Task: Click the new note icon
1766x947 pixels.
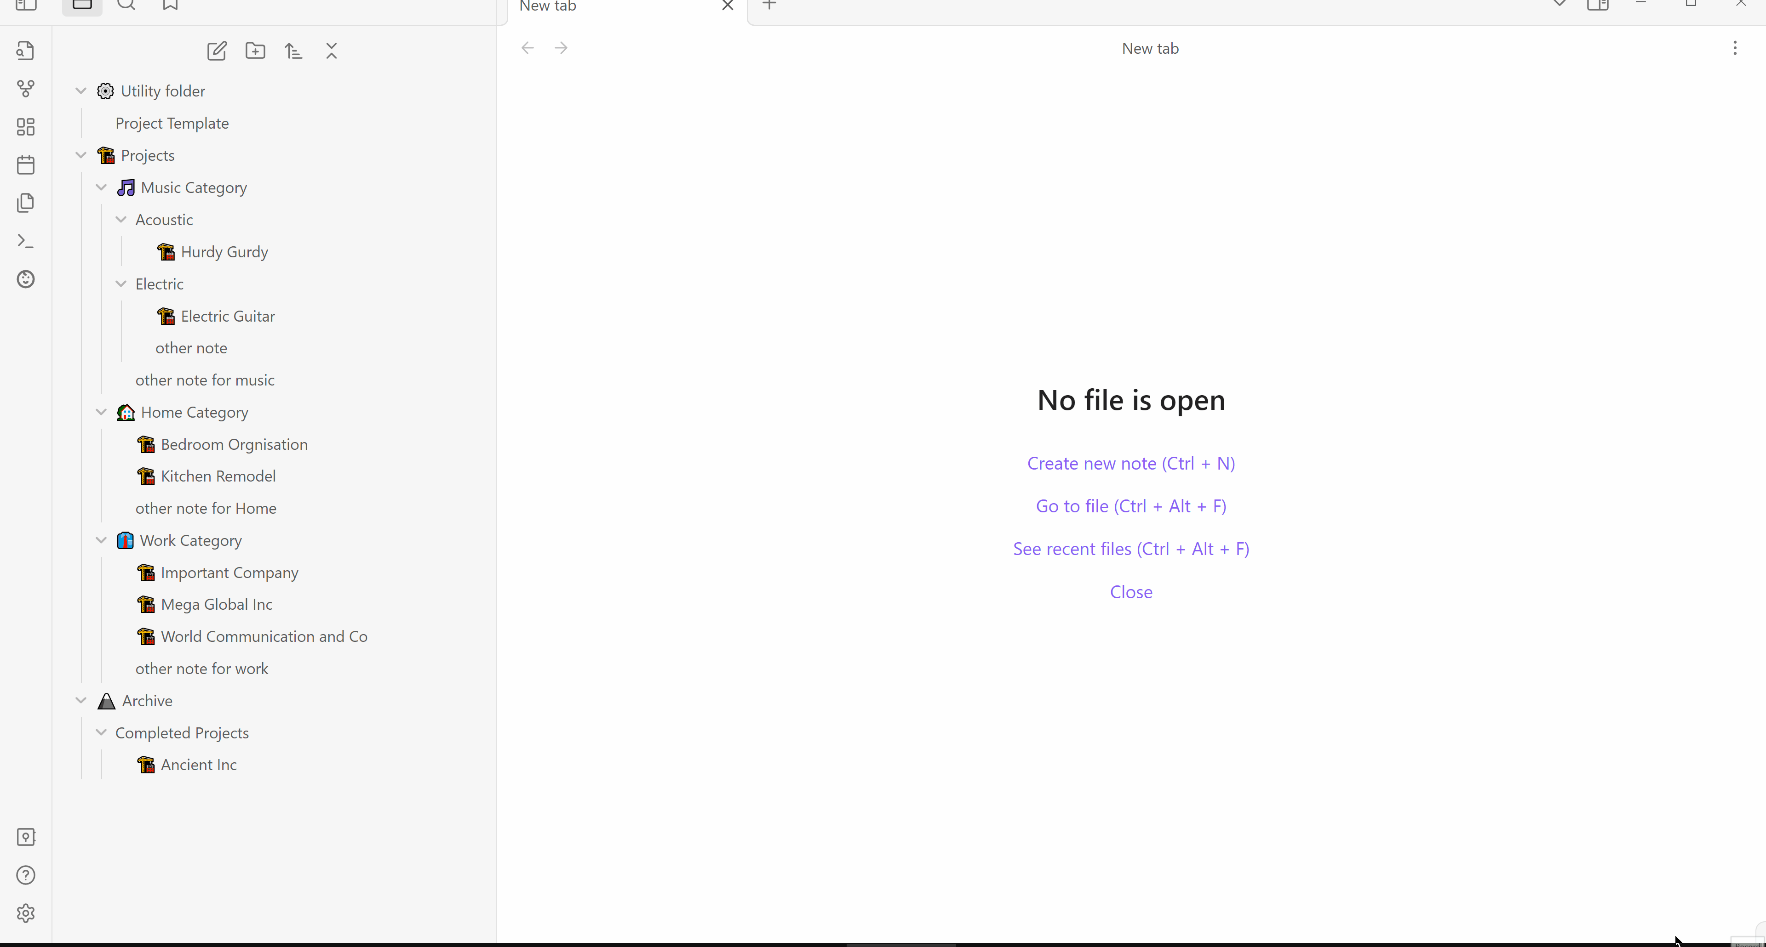Action: coord(217,51)
